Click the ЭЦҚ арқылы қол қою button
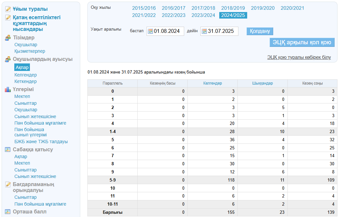Screen dimensions: 343x217 [302, 42]
